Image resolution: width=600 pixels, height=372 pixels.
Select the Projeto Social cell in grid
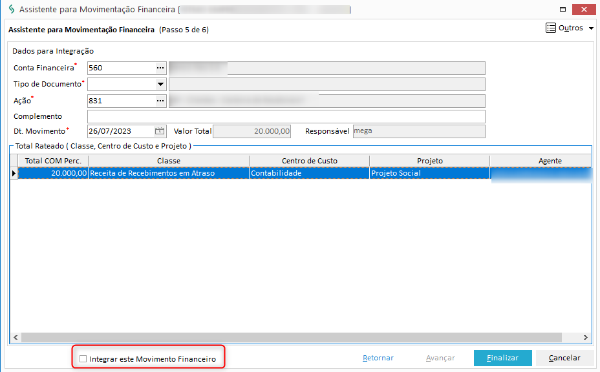429,173
